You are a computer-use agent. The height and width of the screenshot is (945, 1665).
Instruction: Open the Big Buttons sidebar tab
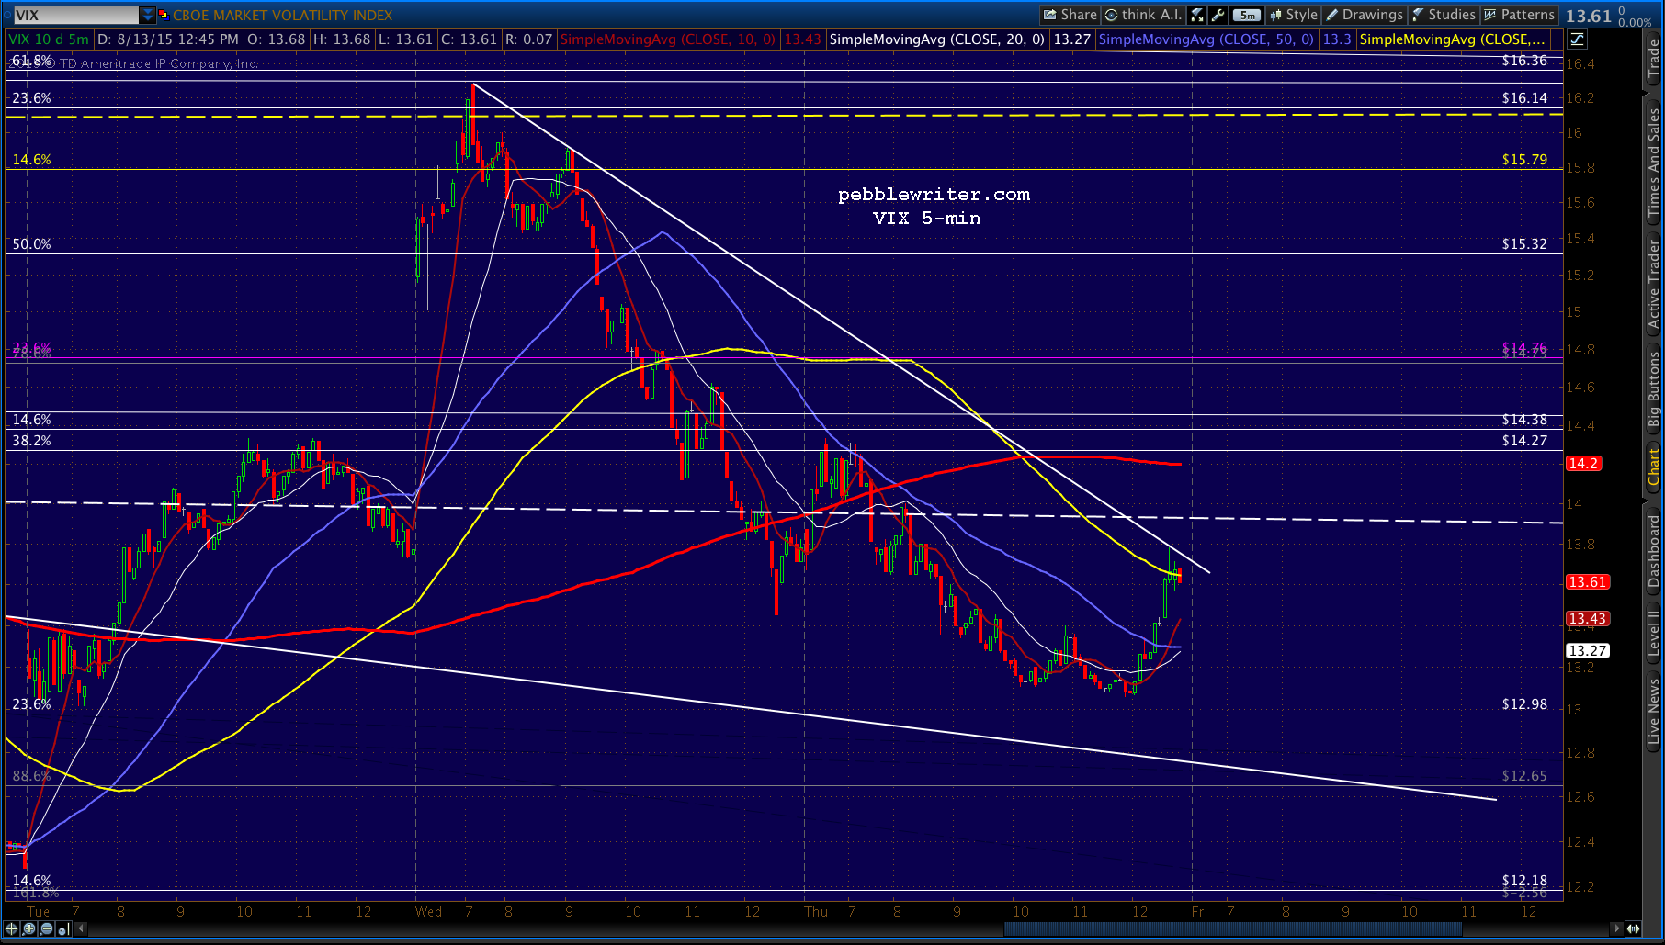tap(1654, 389)
